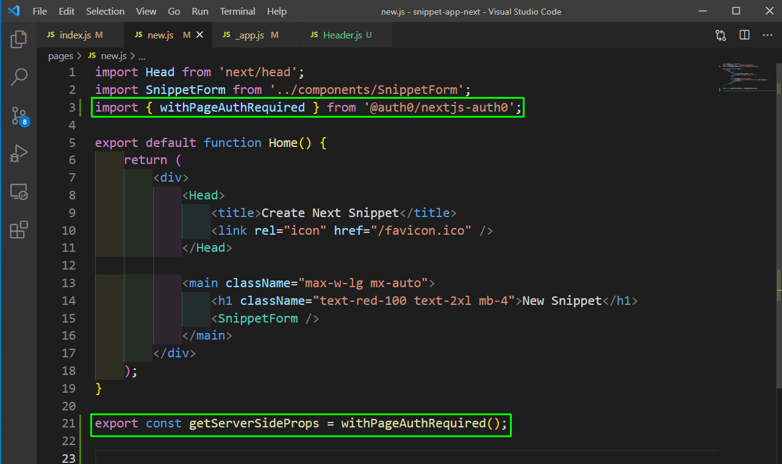Click the Open Changes compare icon

point(721,35)
